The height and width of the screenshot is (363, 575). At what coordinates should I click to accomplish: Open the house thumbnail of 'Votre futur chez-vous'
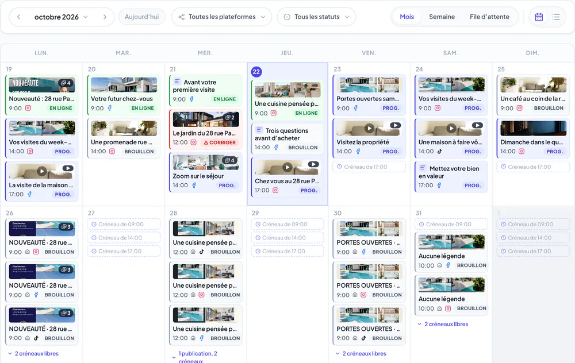(x=124, y=84)
